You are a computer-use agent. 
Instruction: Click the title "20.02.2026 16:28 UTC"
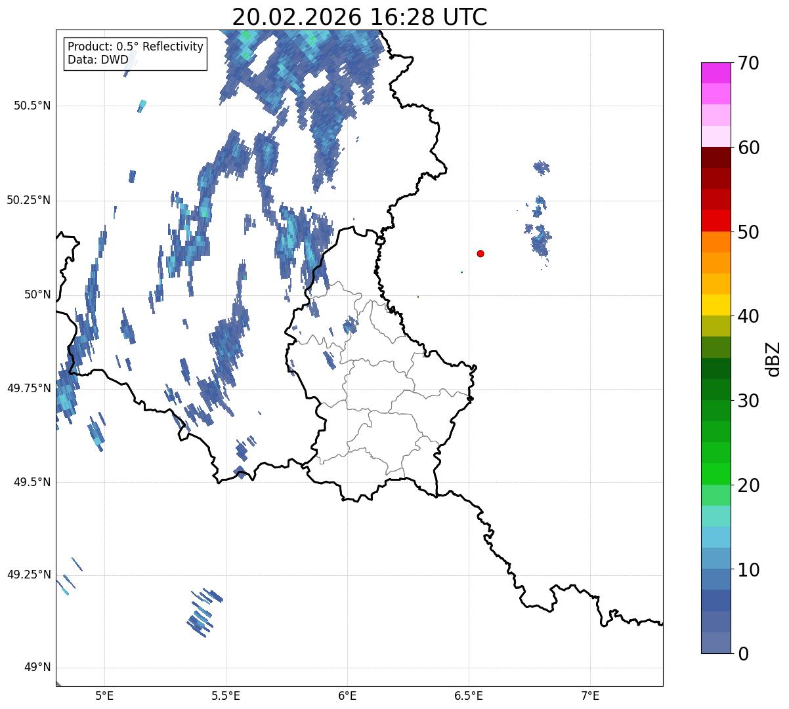tap(360, 17)
